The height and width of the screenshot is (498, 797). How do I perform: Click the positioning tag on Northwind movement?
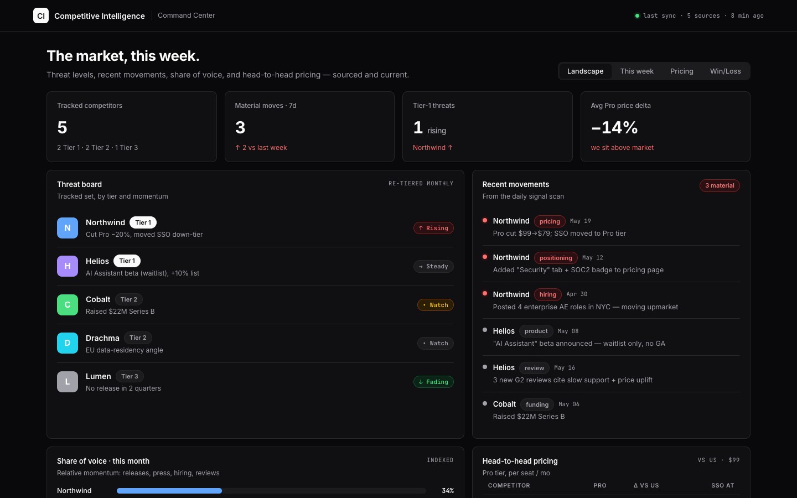click(x=556, y=258)
